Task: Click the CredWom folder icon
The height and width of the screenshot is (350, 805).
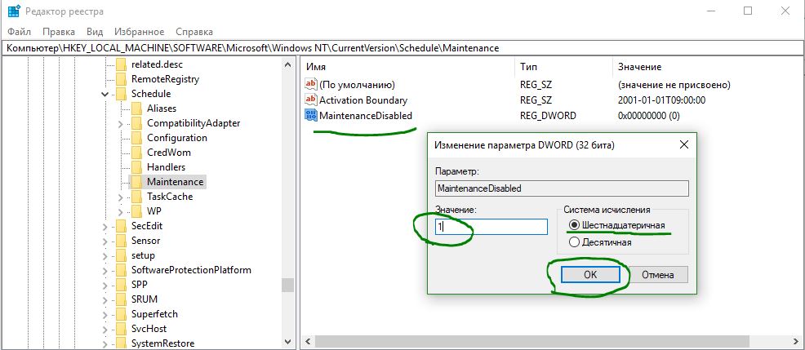Action: coord(136,153)
